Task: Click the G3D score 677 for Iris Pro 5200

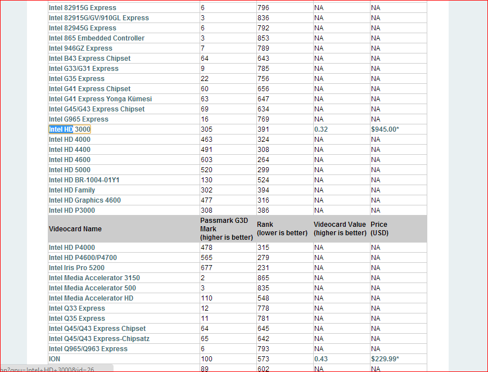Action: tap(207, 268)
